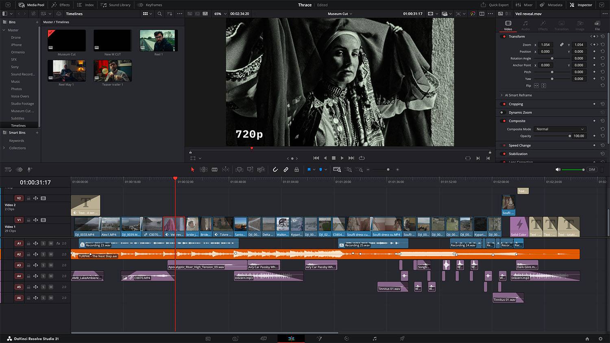The image size is (610, 343).
Task: Click the green monitor volume slider
Action: (573, 169)
